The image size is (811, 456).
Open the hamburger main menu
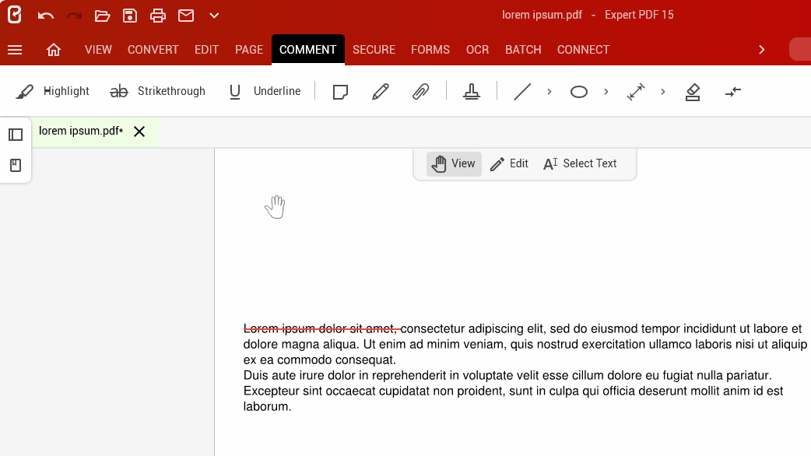(x=15, y=50)
